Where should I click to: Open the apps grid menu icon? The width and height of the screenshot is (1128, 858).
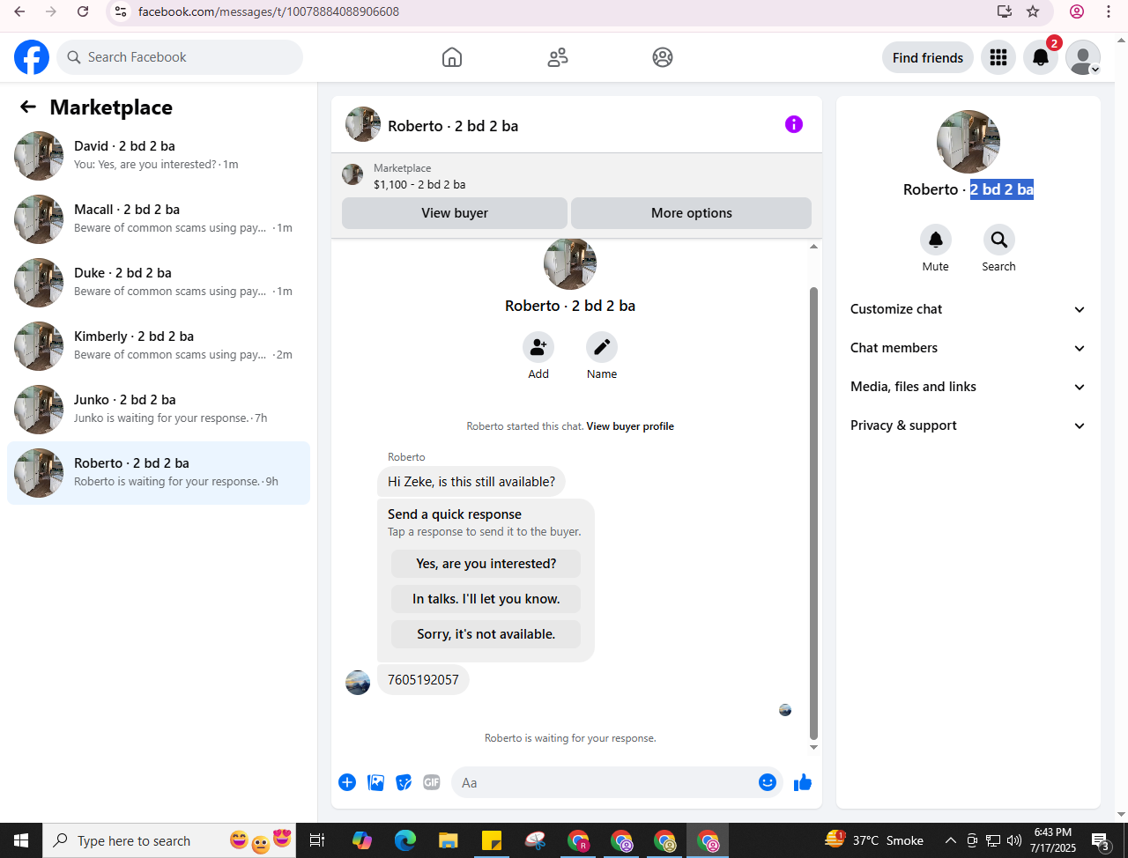(x=998, y=57)
